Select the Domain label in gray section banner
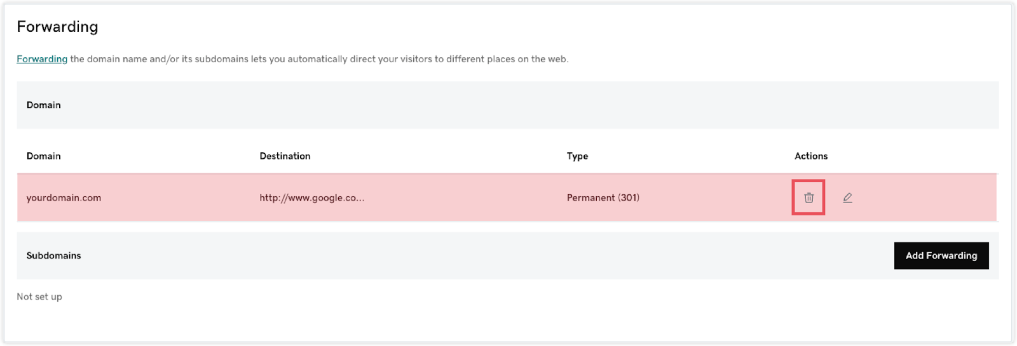The height and width of the screenshot is (346, 1017). coord(44,105)
